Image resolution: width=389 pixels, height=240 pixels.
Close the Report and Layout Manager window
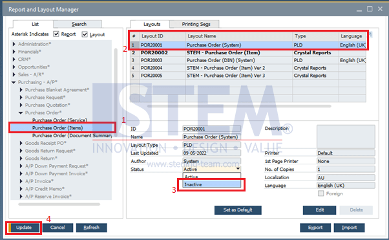tap(380, 9)
